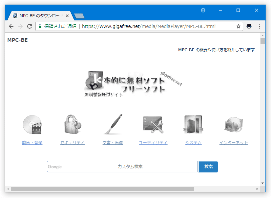Close the MPC-BE のダウンロード tab
This screenshot has height=198, width=271.
pos(67,16)
